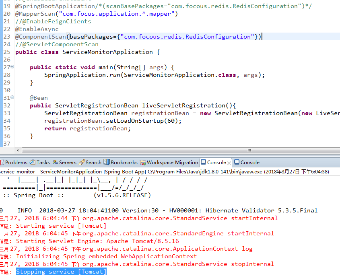Image resolution: width=340 pixels, height=278 pixels.
Task: Select the active Console tab
Action: 216,163
